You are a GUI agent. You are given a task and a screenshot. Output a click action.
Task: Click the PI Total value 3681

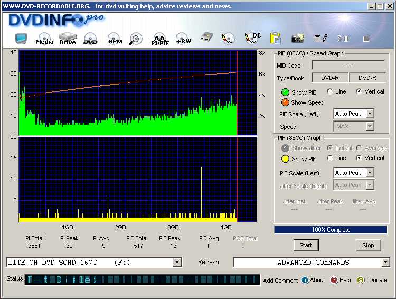click(x=34, y=246)
